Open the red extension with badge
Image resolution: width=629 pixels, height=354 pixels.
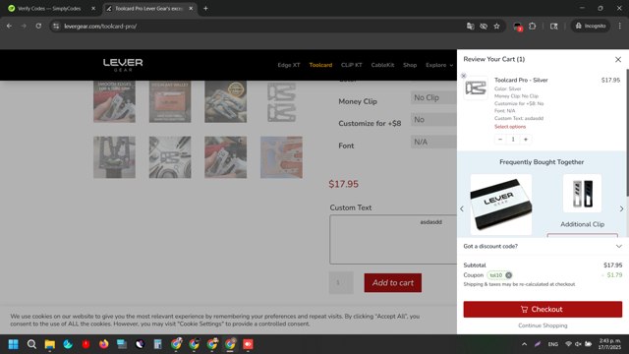pyautogui.click(x=518, y=27)
